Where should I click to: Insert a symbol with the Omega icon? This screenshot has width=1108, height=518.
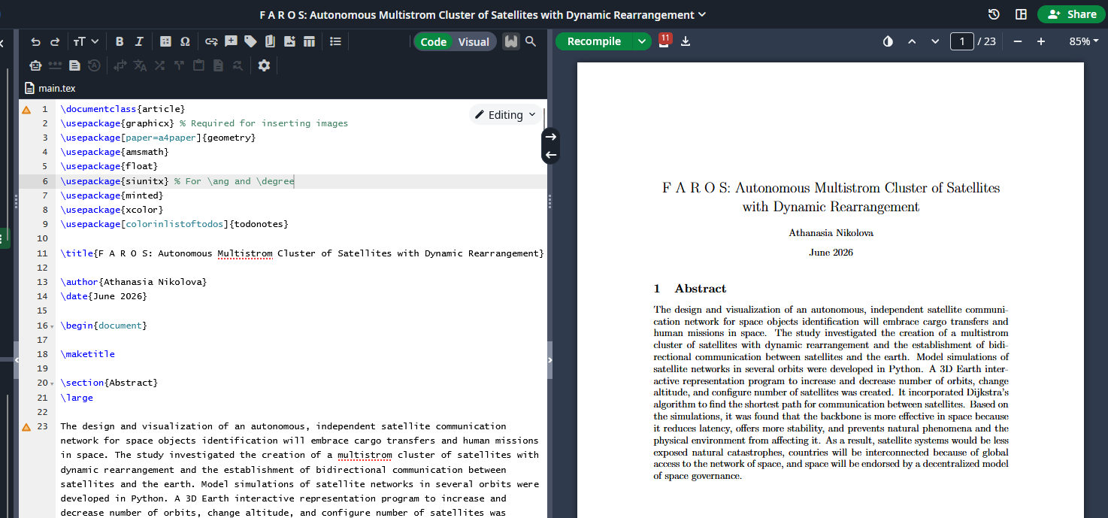pyautogui.click(x=185, y=42)
